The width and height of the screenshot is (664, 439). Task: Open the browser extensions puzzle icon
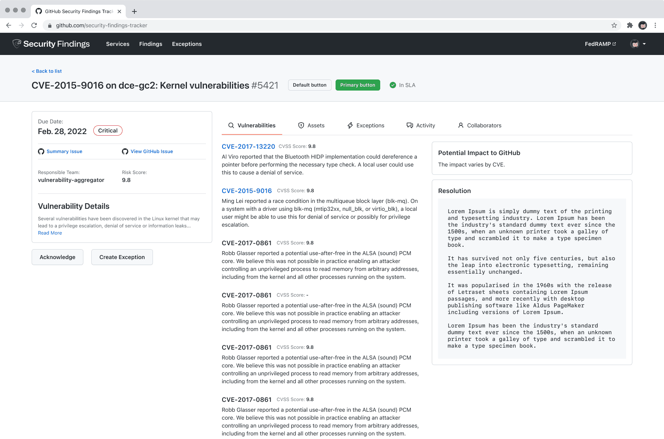pyautogui.click(x=630, y=25)
